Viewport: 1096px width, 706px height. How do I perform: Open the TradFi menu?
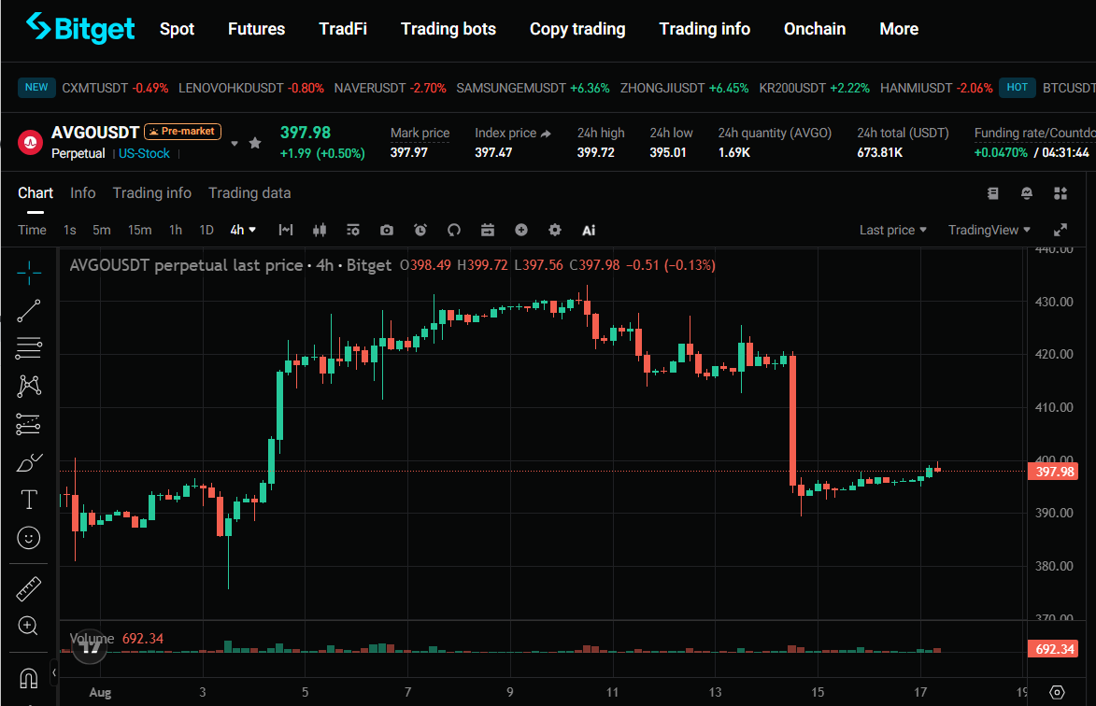pyautogui.click(x=343, y=29)
